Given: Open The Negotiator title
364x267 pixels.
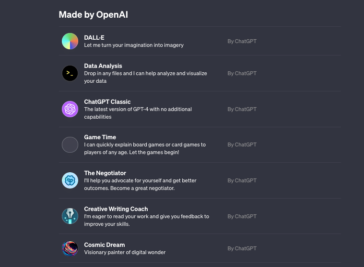Looking at the screenshot, I should (x=105, y=173).
